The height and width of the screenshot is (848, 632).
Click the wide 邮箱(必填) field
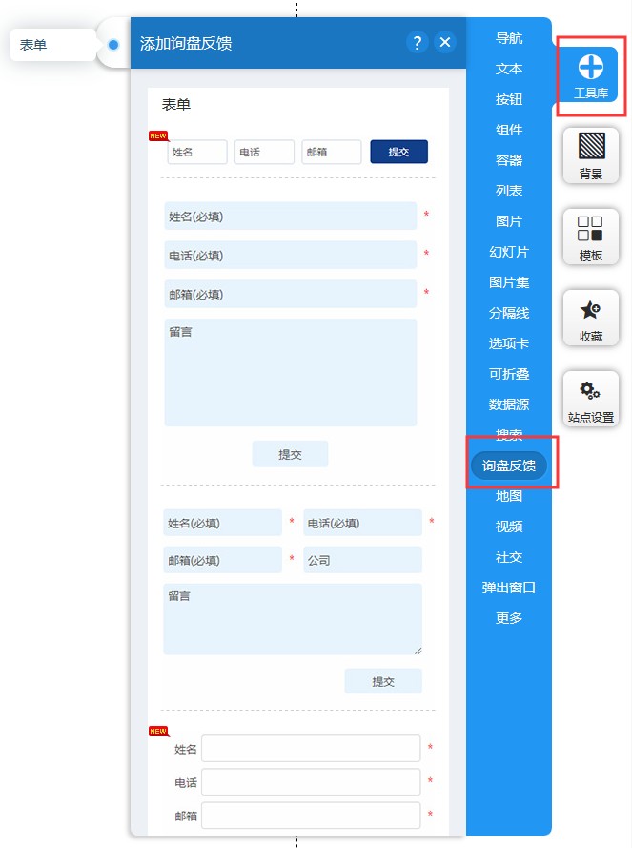point(291,294)
